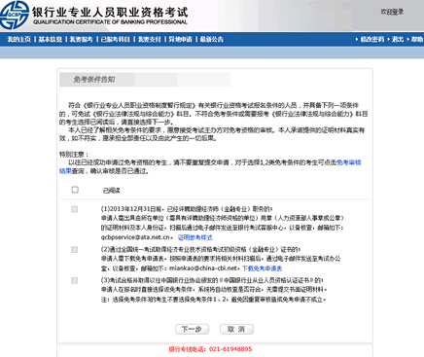Open the 免考审核结果 query link
The height and width of the screenshot is (357, 424).
point(349,162)
